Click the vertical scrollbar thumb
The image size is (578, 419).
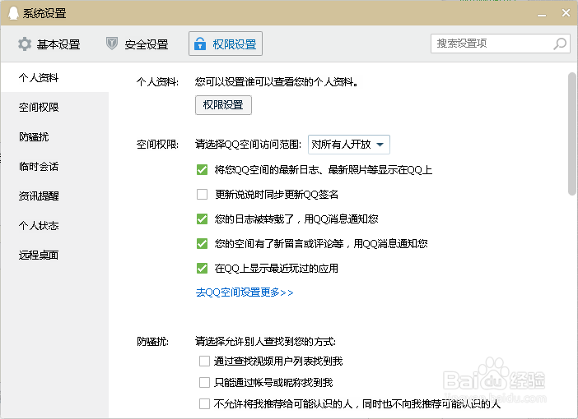click(572, 134)
